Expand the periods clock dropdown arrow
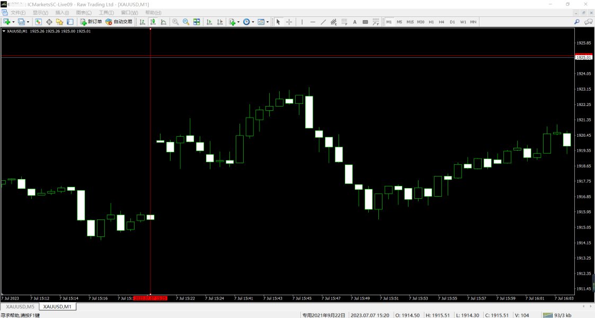The height and width of the screenshot is (318, 595). [x=253, y=22]
